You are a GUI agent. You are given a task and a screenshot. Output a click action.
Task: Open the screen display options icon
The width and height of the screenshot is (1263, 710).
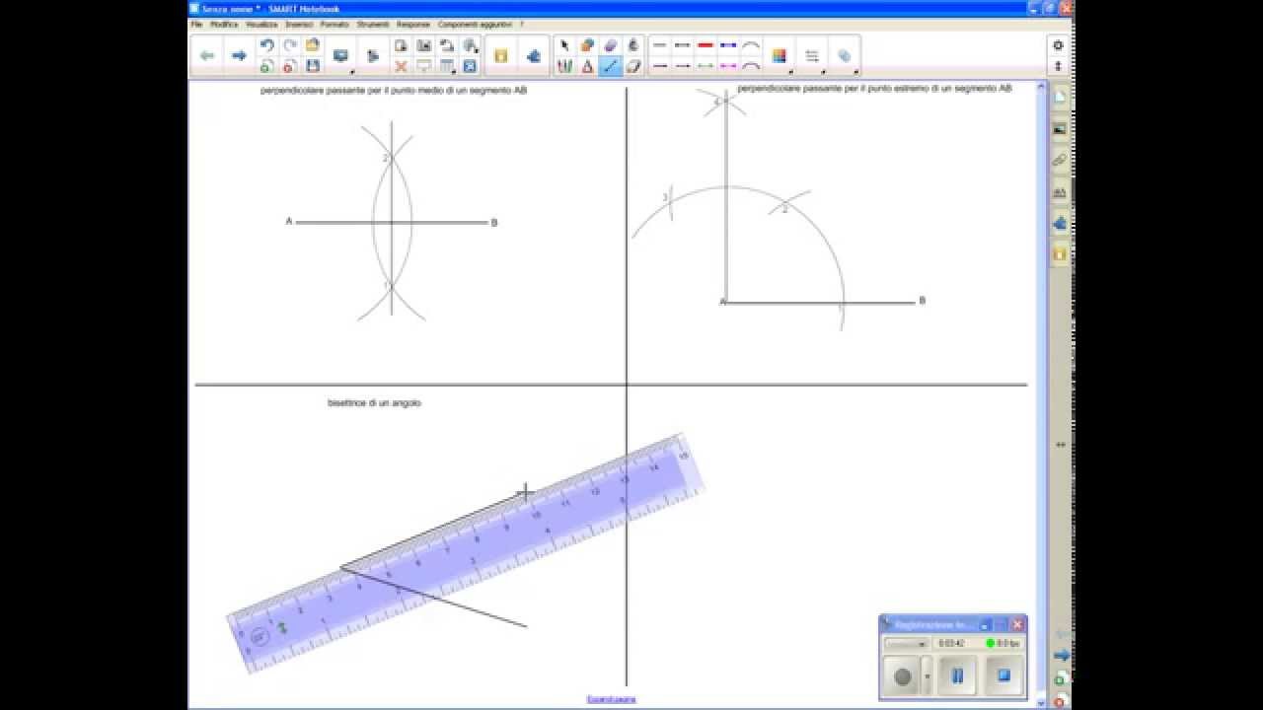[x=341, y=56]
